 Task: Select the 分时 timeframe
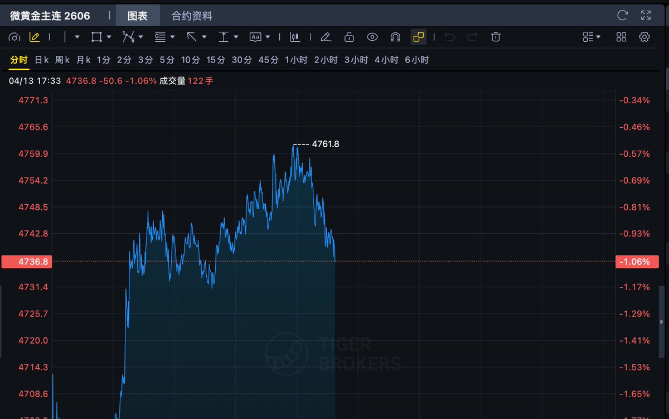coord(19,60)
